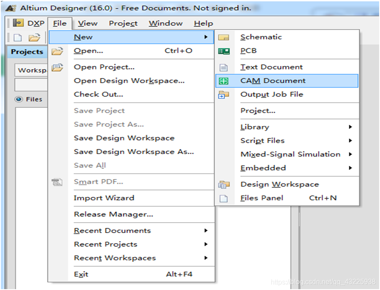Select the Files radio button
The image size is (380, 290).
19,99
